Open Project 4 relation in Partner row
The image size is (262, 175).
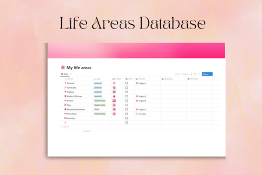coord(141,101)
